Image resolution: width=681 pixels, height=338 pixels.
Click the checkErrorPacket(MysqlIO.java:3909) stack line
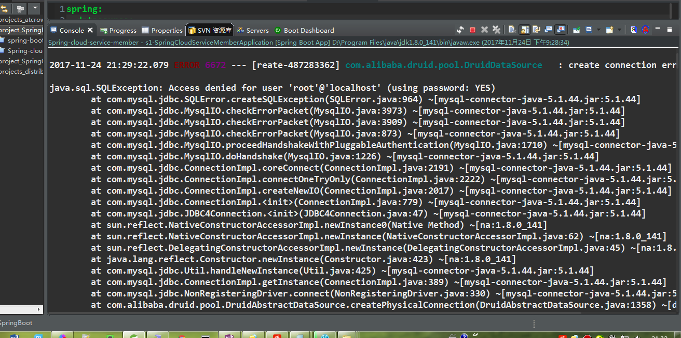click(358, 122)
